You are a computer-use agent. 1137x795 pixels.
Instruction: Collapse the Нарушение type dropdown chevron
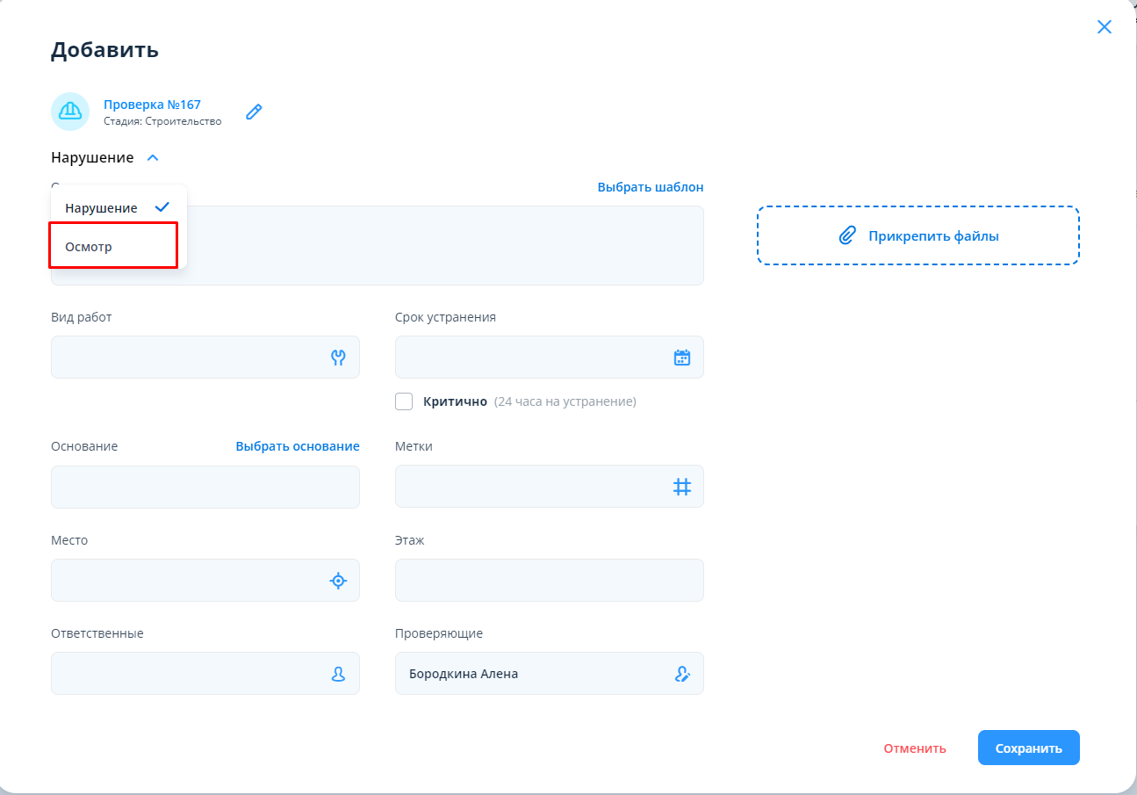(153, 158)
